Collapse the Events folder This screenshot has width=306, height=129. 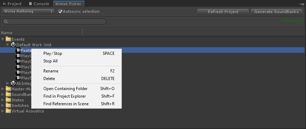click(2, 39)
